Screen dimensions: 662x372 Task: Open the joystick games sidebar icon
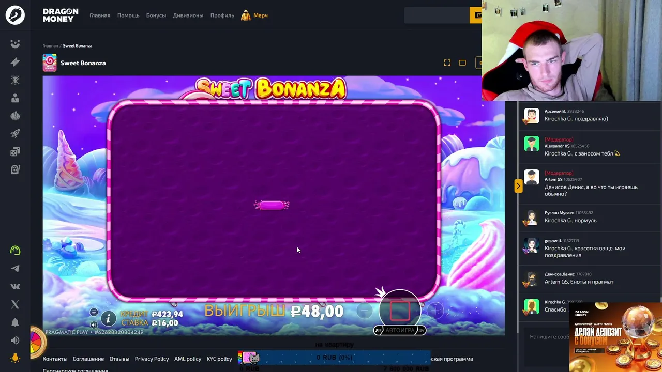[15, 116]
